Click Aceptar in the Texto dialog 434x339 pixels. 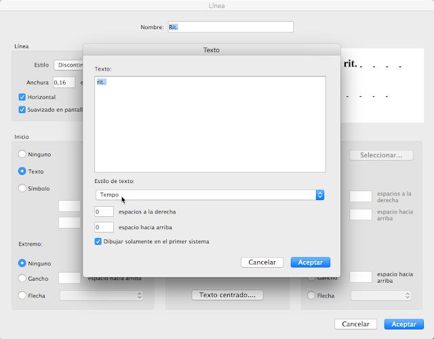coord(311,262)
